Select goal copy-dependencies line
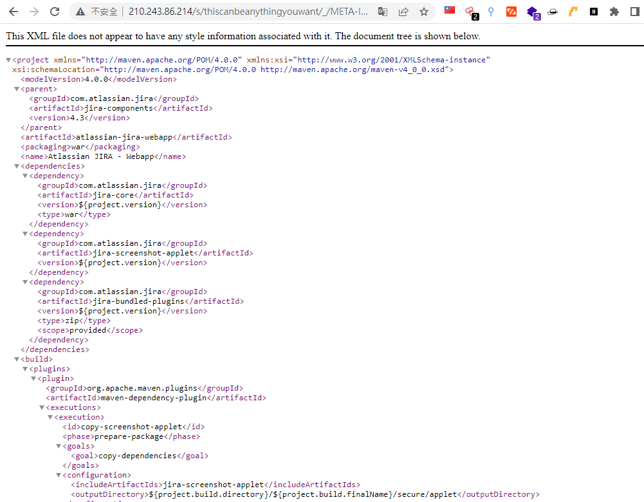Screen dimensions: 644x502 tap(140, 456)
